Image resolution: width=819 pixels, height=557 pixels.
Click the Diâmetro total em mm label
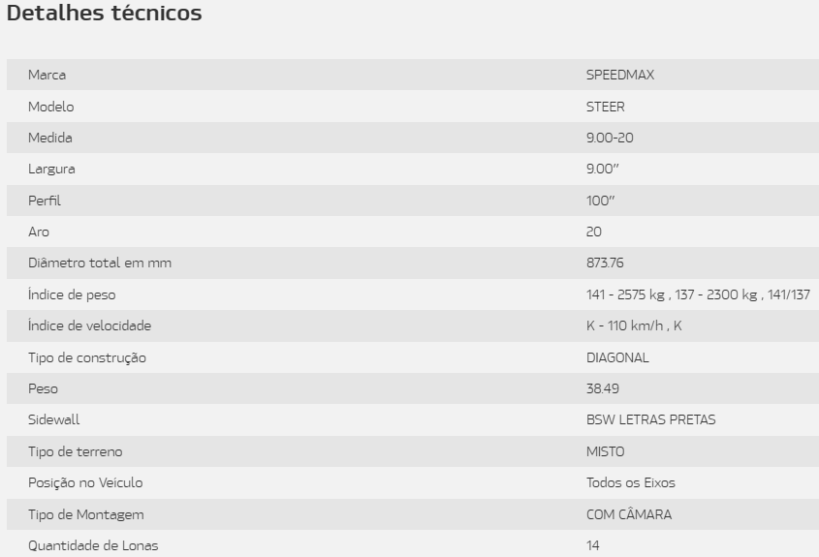[x=100, y=263]
